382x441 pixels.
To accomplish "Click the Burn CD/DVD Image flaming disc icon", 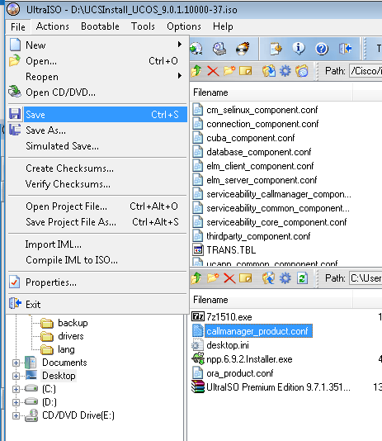I will click(243, 49).
